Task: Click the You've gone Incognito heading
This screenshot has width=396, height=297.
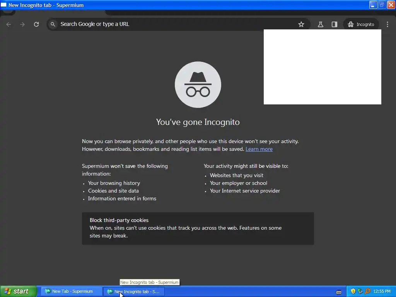Action: [x=198, y=122]
